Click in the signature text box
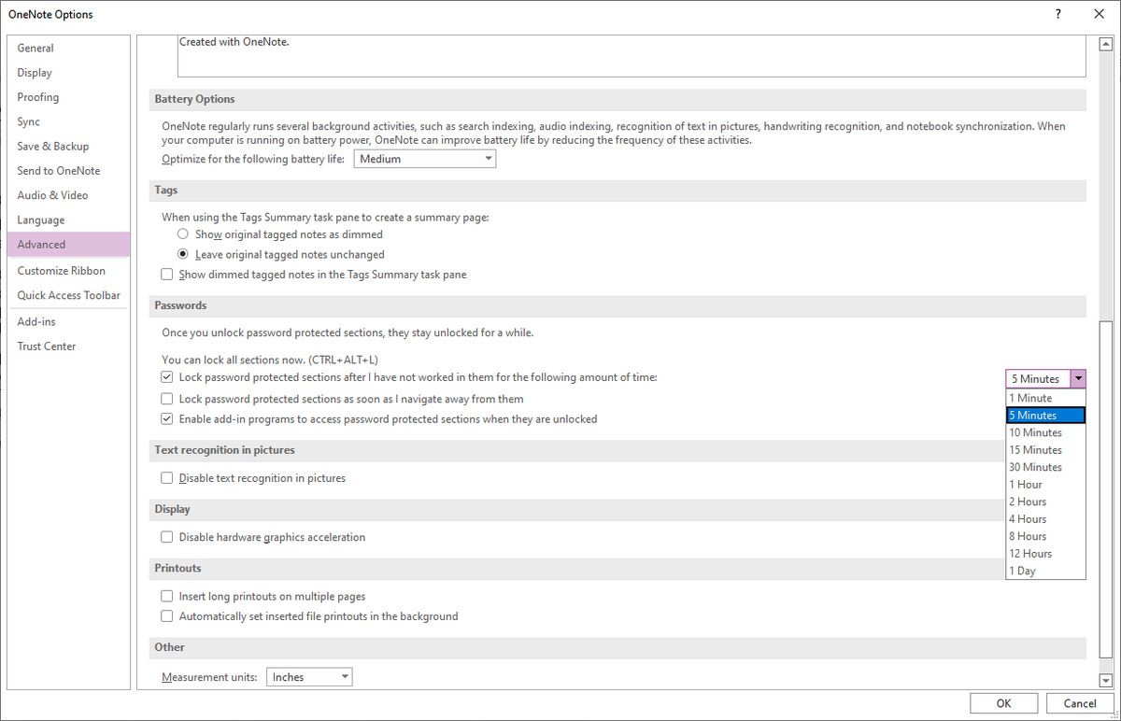 (631, 55)
